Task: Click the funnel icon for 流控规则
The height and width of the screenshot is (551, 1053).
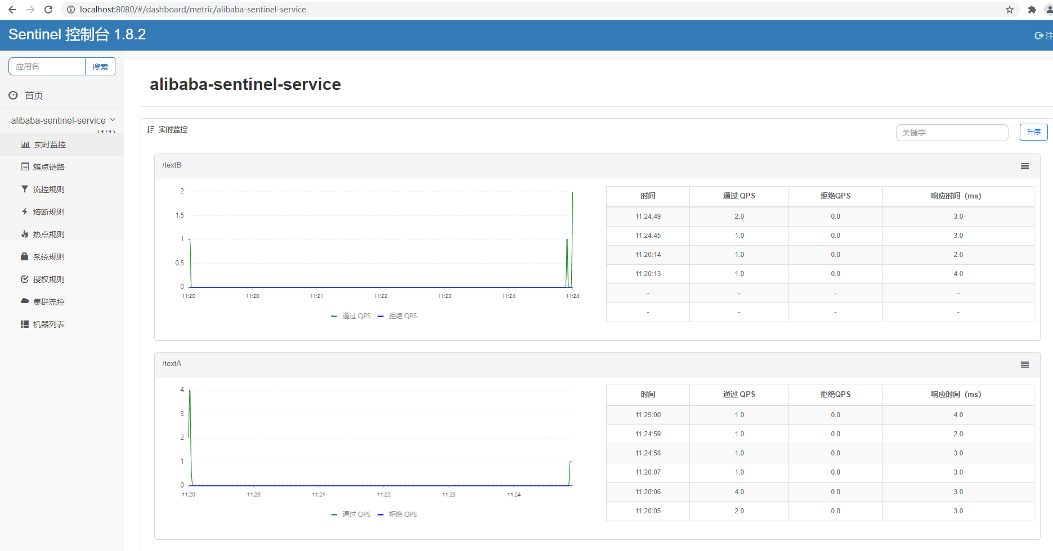Action: click(x=25, y=189)
